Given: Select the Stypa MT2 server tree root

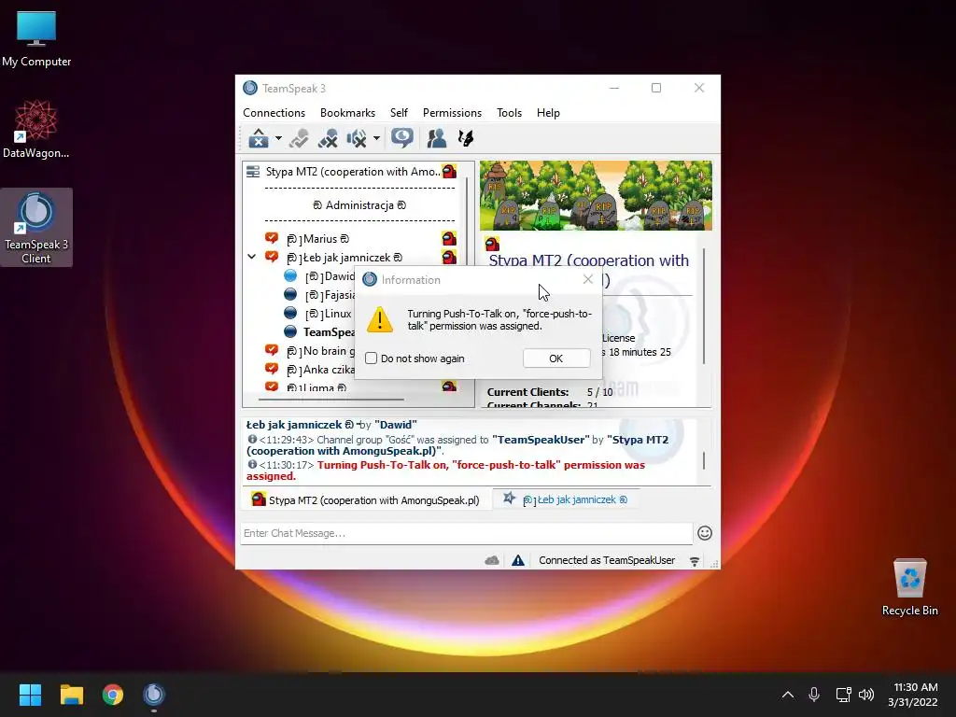Looking at the screenshot, I should [352, 172].
